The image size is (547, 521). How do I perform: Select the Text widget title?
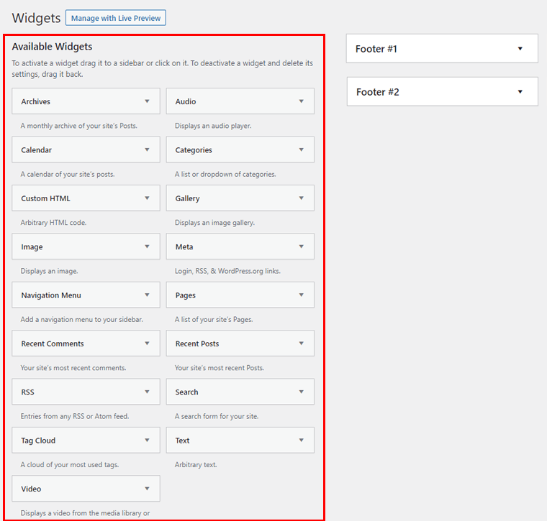(x=182, y=441)
